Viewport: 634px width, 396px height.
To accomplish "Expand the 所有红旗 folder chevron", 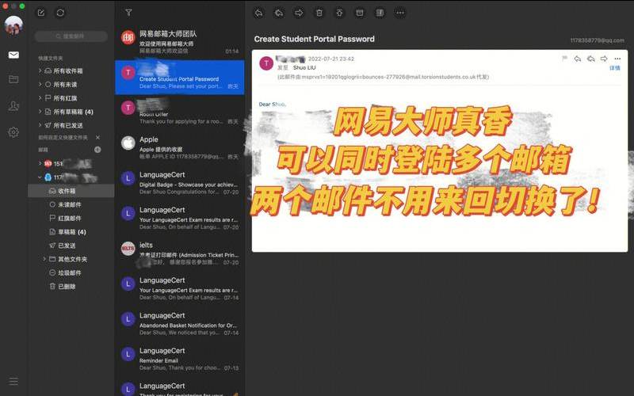I will (x=40, y=97).
